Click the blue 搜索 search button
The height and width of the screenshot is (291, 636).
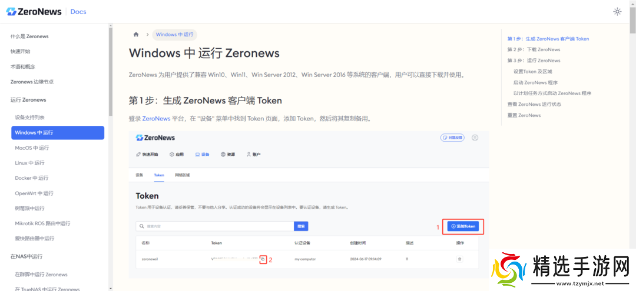click(x=301, y=226)
